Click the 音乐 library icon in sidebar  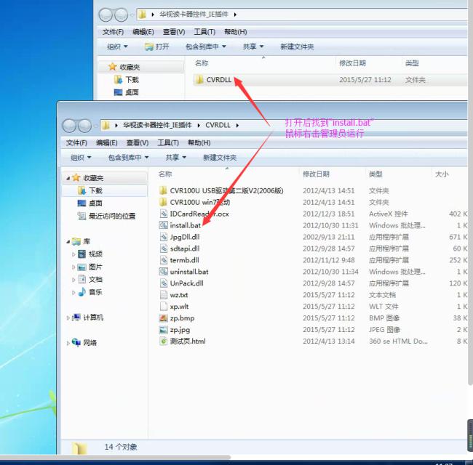(x=82, y=292)
